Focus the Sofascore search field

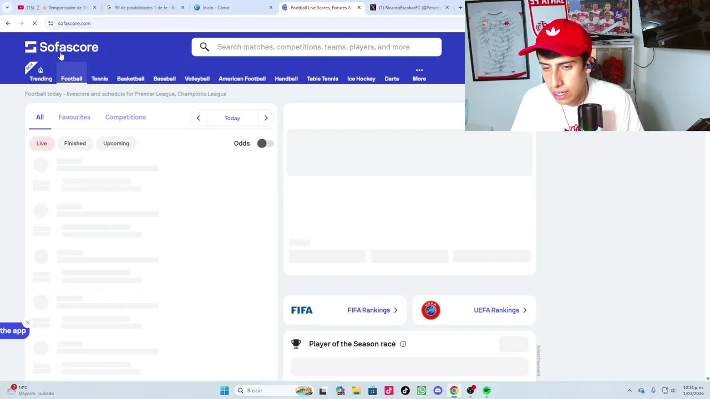pyautogui.click(x=317, y=47)
